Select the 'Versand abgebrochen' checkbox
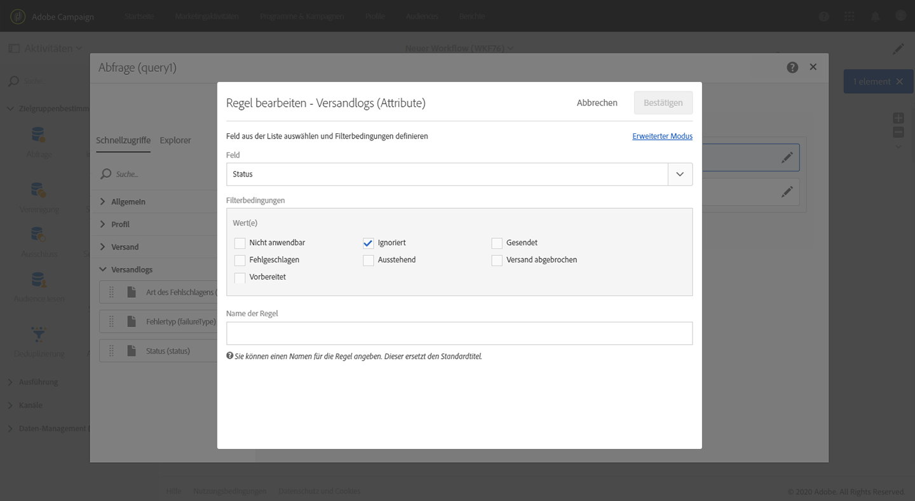 [497, 260]
